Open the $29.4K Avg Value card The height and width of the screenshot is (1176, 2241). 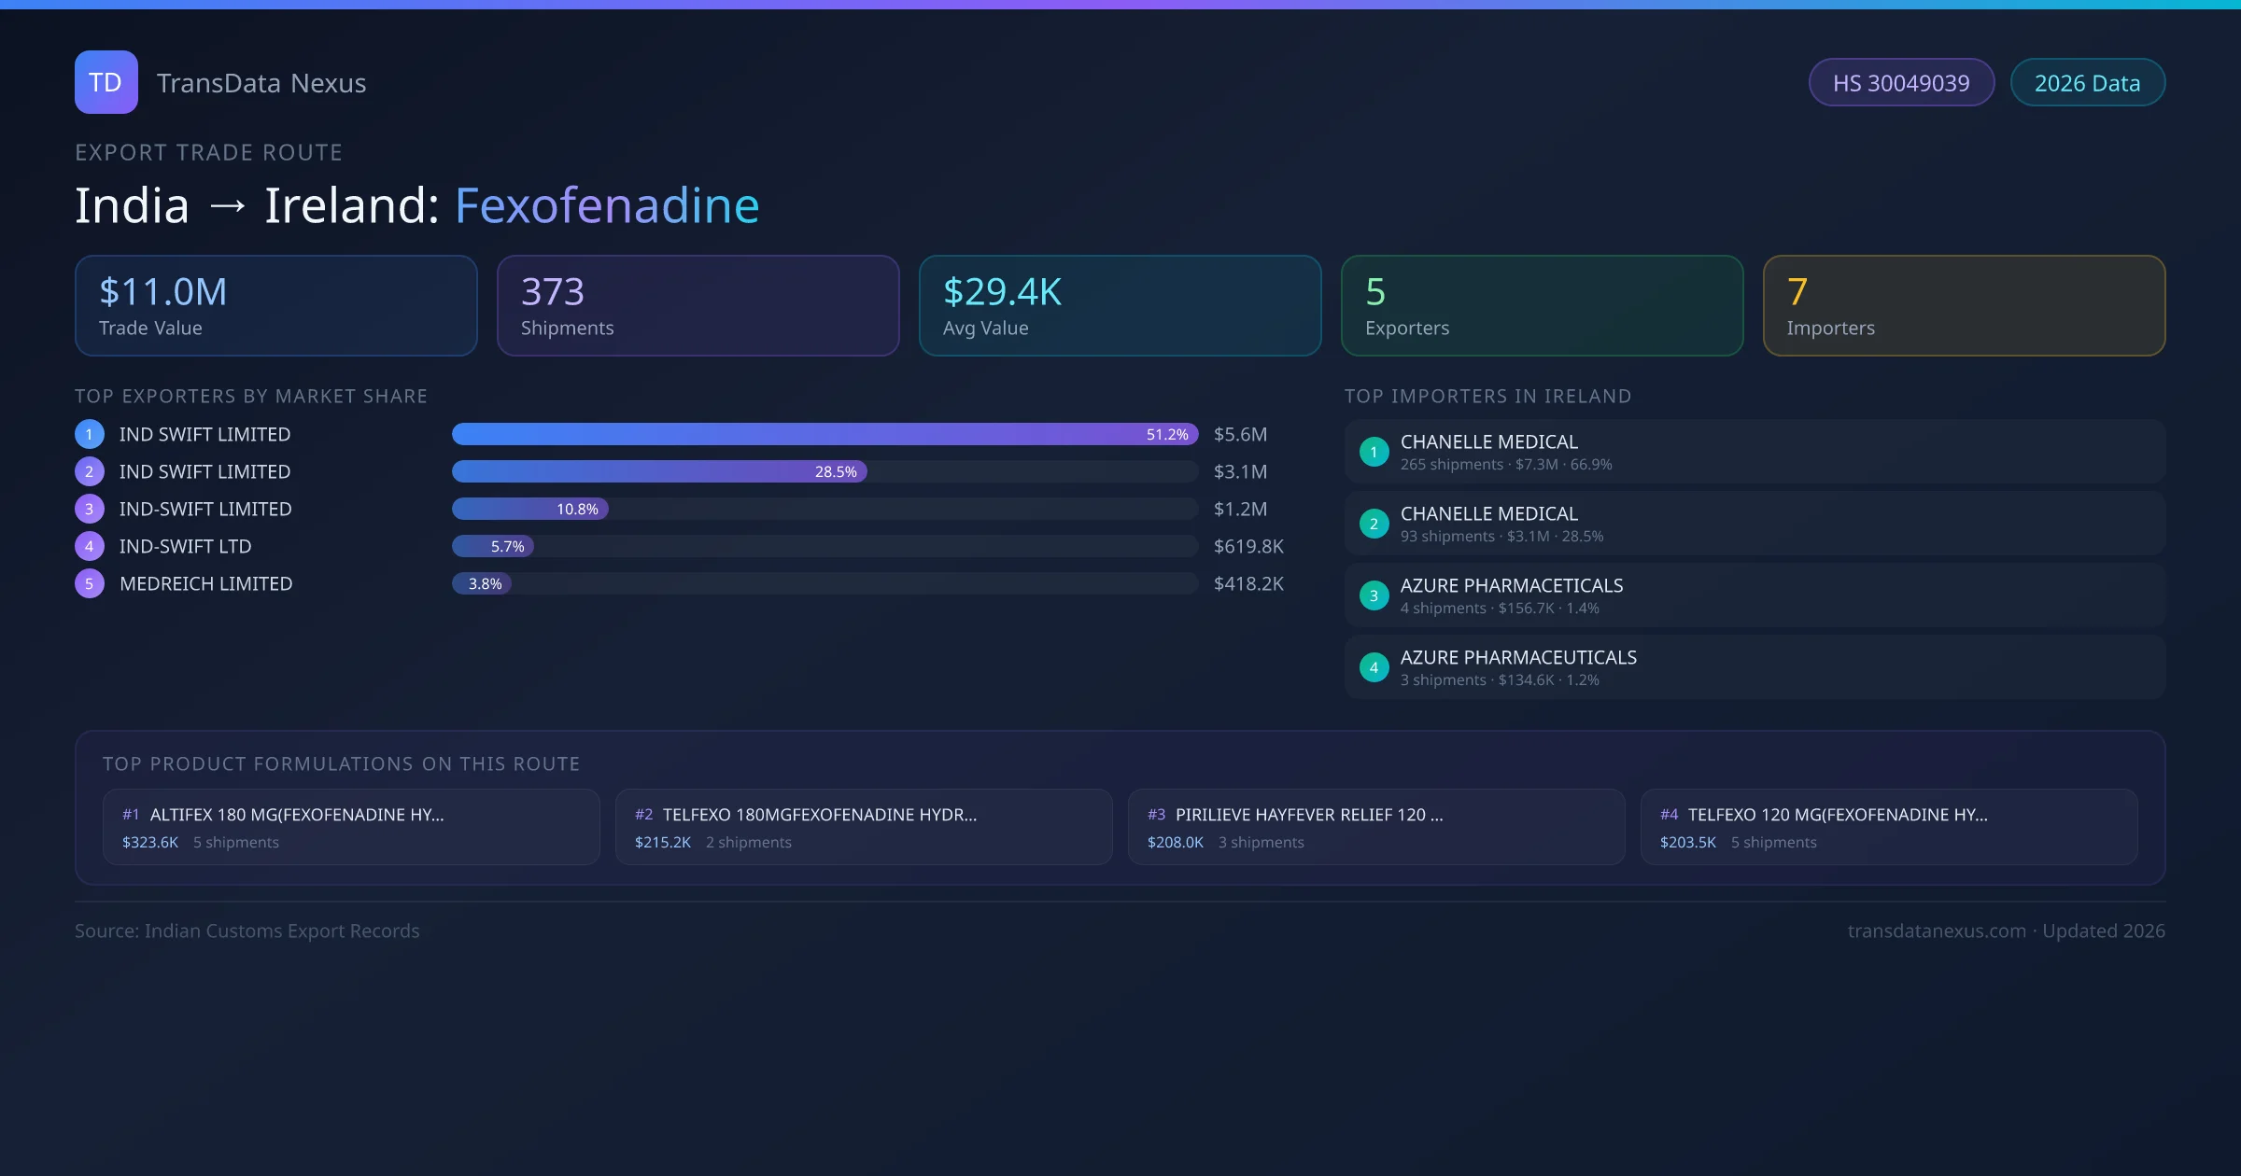coord(1120,305)
